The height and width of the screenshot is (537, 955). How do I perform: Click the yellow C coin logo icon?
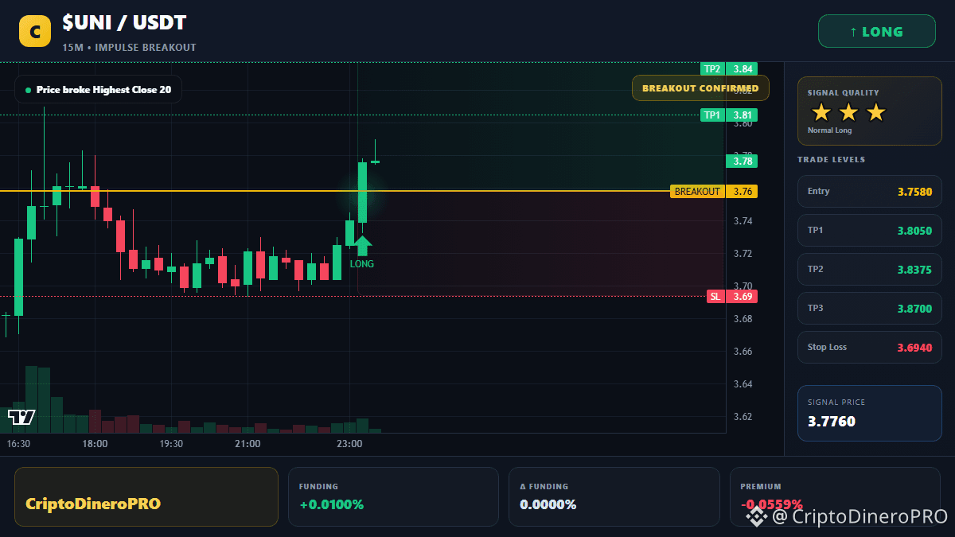35,31
